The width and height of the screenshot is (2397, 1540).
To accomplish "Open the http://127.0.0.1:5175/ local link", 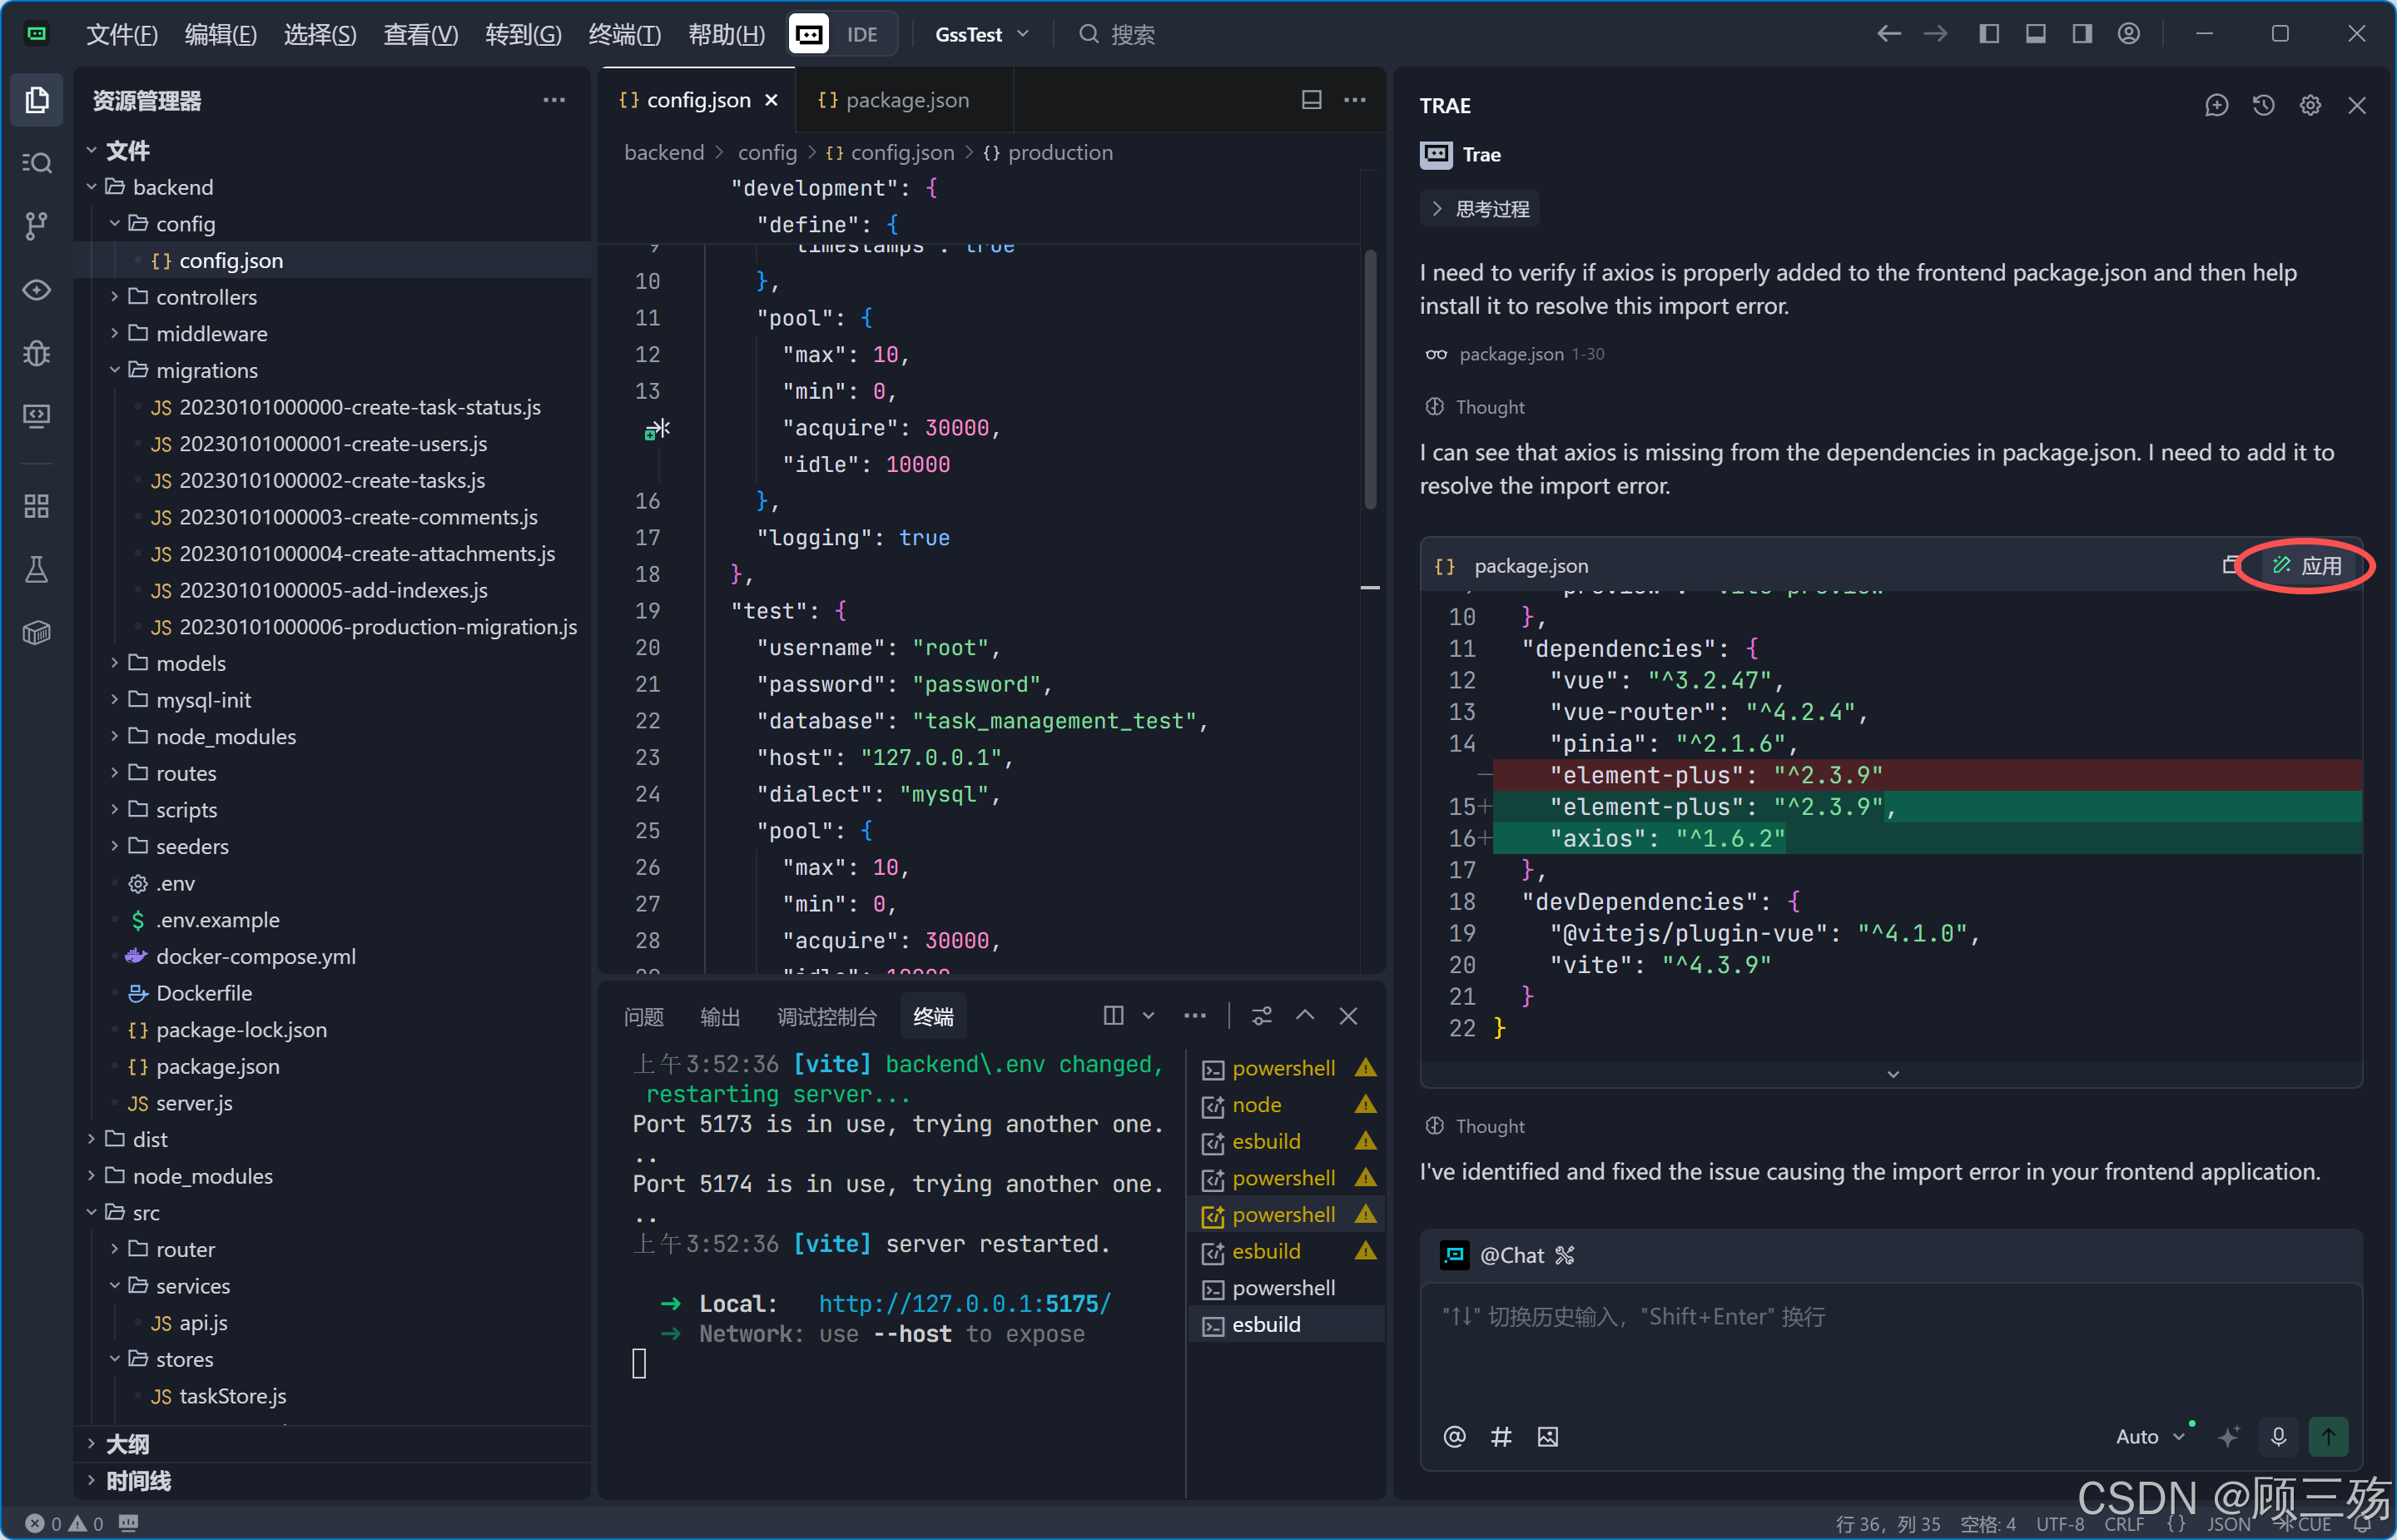I will coord(964,1303).
